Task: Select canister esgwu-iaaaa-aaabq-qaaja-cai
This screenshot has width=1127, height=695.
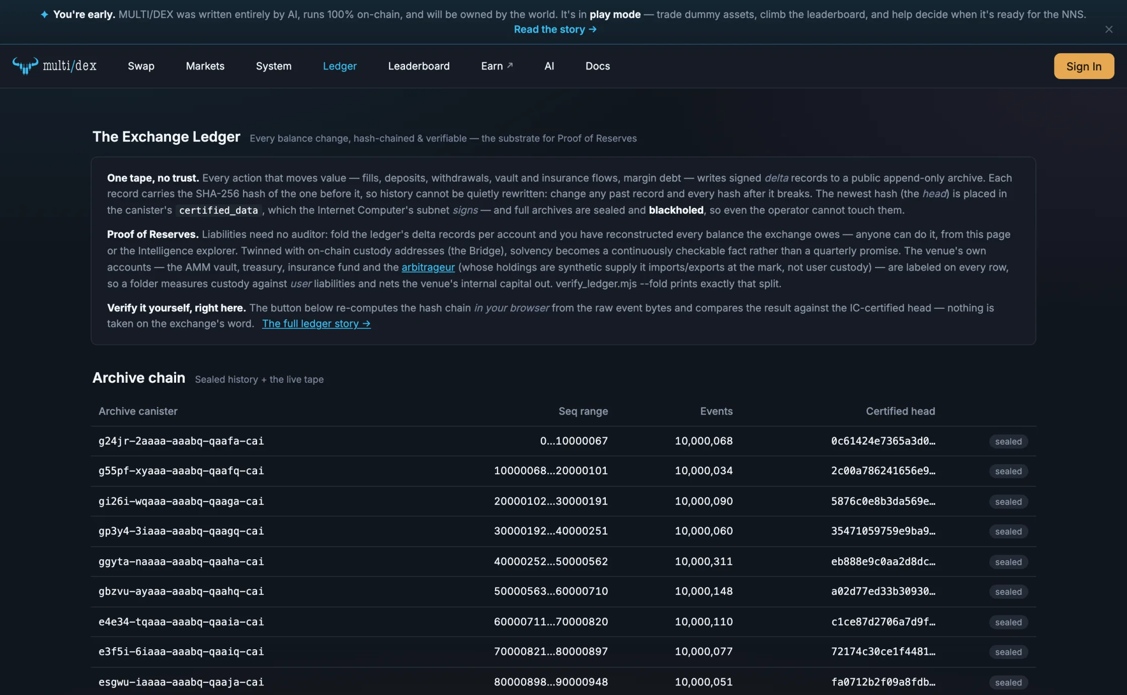Action: [181, 682]
